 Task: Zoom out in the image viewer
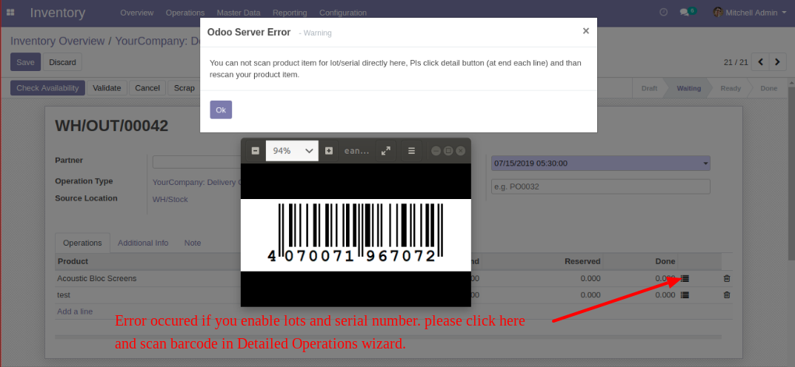(x=256, y=151)
